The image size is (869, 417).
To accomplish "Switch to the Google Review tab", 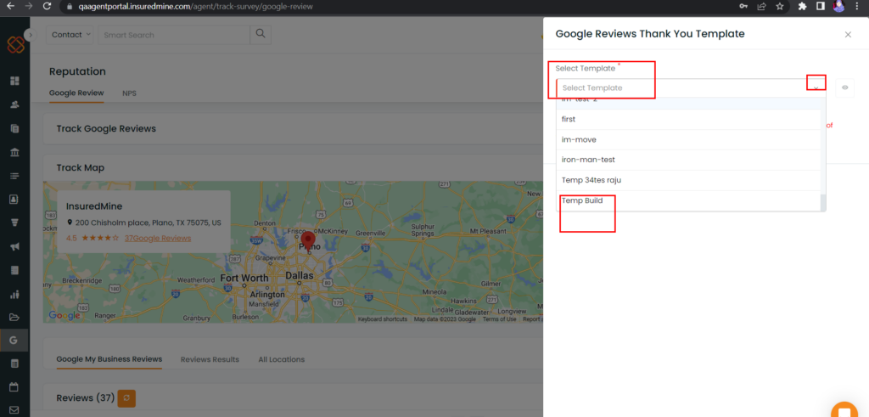I will tap(76, 93).
